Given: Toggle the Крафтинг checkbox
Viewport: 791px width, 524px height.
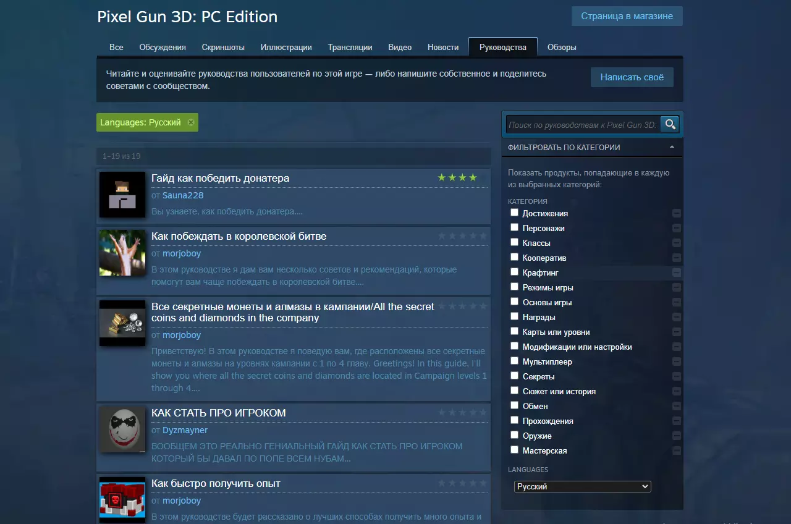Looking at the screenshot, I should [514, 272].
